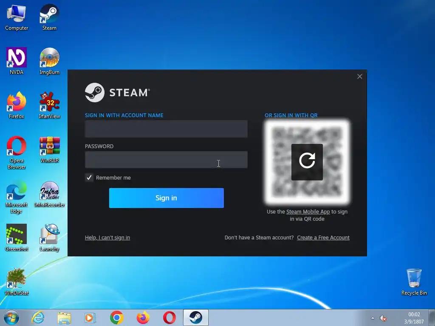This screenshot has height=326, width=435.
Task: Select the ImgBurn desktop shortcut
Action: tap(49, 61)
